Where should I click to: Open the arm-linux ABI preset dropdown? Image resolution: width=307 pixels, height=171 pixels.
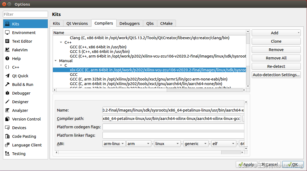point(114,143)
